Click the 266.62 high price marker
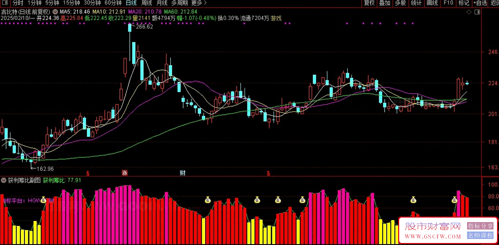The width and height of the screenshot is (499, 245). (144, 27)
